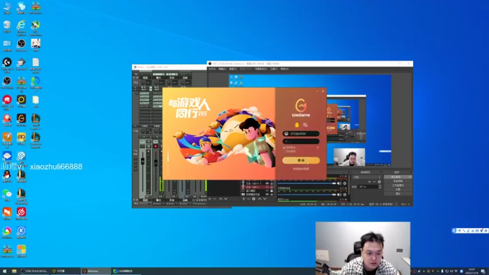This screenshot has width=489, height=275.
Task: Add a new scene with plus icon
Action: pyautogui.click(x=210, y=199)
